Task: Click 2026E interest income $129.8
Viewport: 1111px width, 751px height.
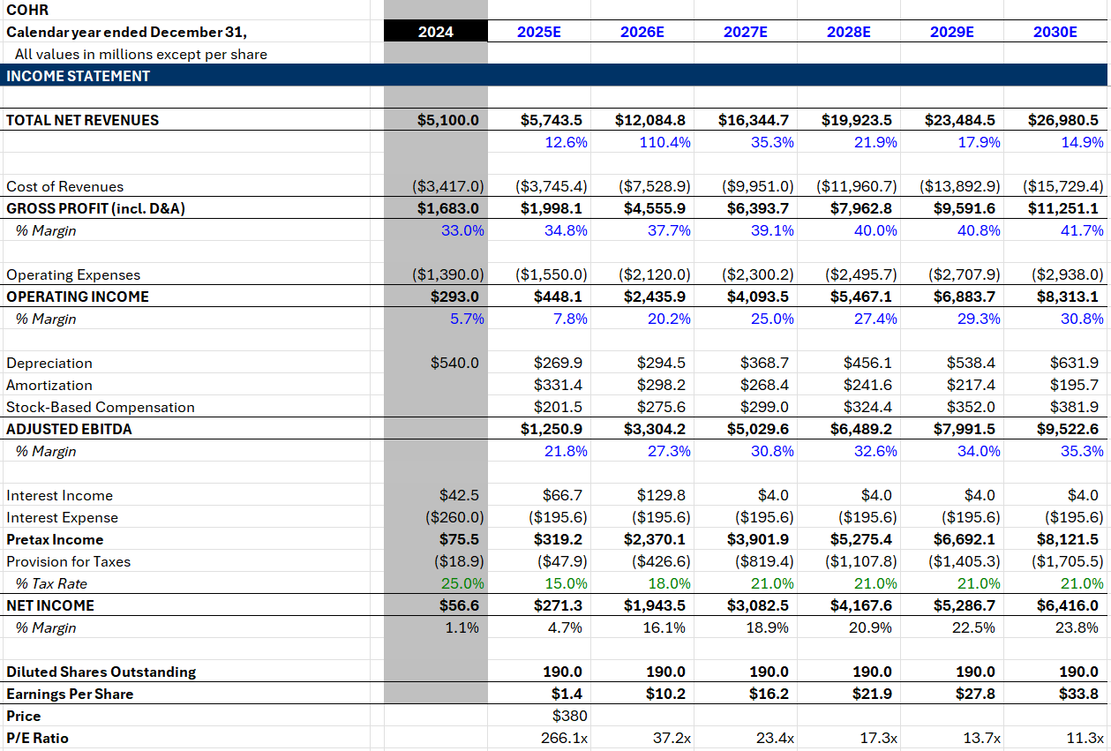Action: tap(662, 495)
